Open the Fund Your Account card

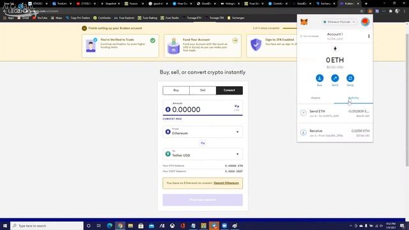203,46
